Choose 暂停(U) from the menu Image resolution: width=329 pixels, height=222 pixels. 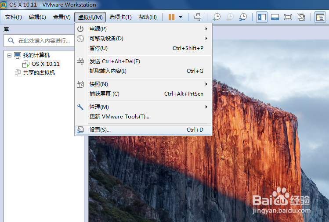click(x=144, y=48)
